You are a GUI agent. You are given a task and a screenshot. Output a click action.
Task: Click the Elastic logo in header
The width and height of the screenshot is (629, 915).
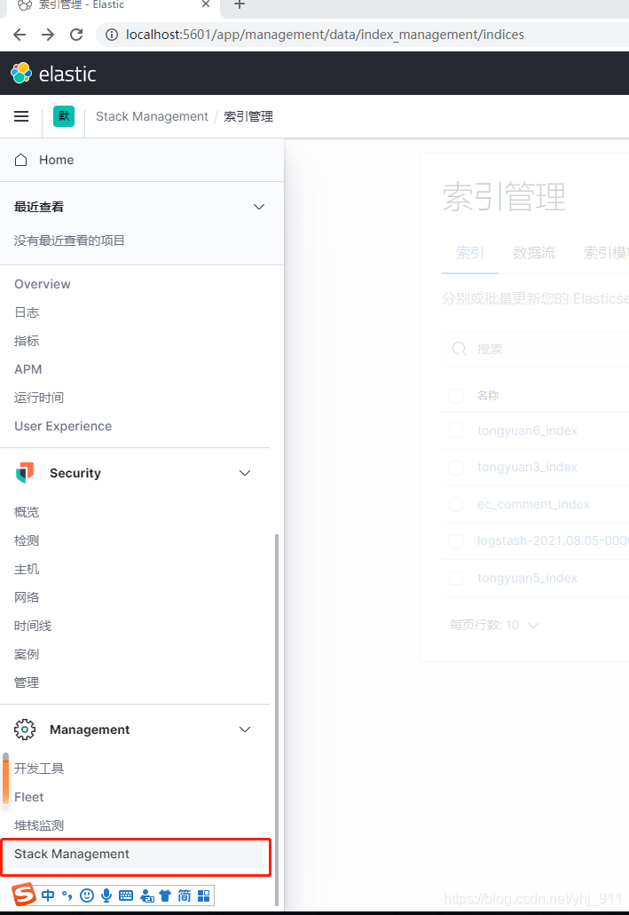click(x=53, y=74)
